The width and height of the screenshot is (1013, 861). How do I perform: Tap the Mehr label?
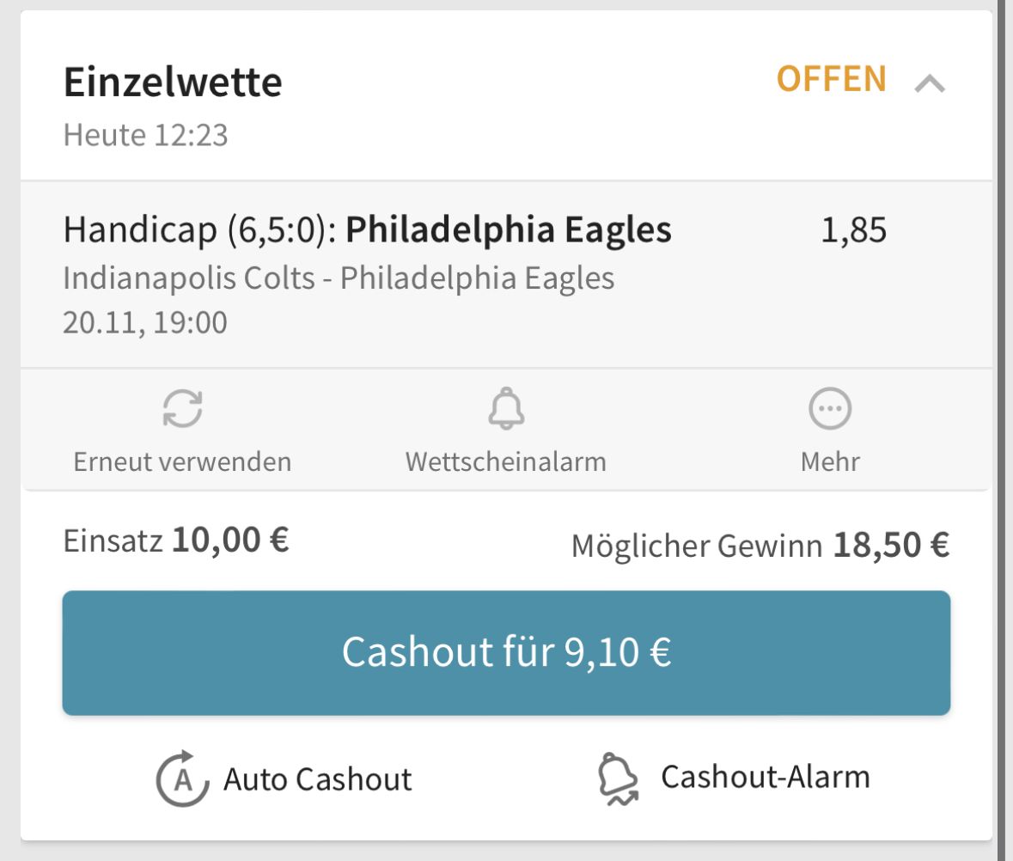pos(830,461)
